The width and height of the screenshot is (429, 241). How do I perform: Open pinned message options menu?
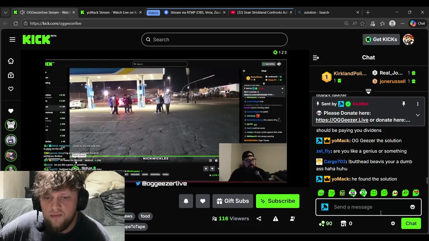point(418,104)
